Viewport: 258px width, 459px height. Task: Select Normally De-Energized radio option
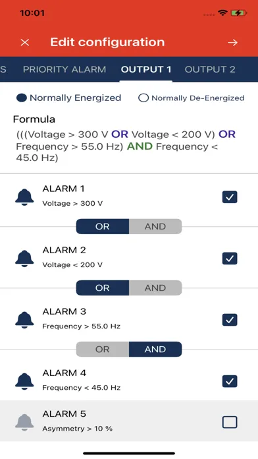(x=143, y=98)
